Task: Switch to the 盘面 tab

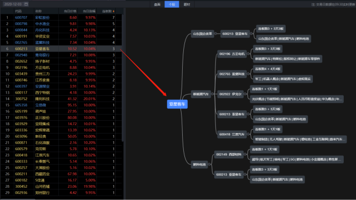Action: tap(157, 4)
